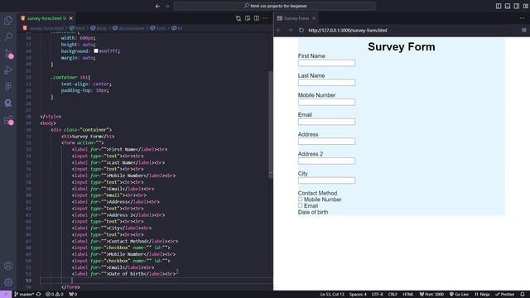Go back using navigation arrow in title bar

[x=158, y=6]
